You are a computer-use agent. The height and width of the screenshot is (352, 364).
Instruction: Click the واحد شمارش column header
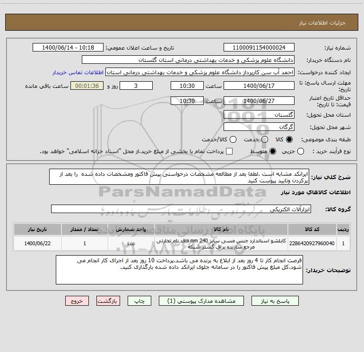(131, 229)
